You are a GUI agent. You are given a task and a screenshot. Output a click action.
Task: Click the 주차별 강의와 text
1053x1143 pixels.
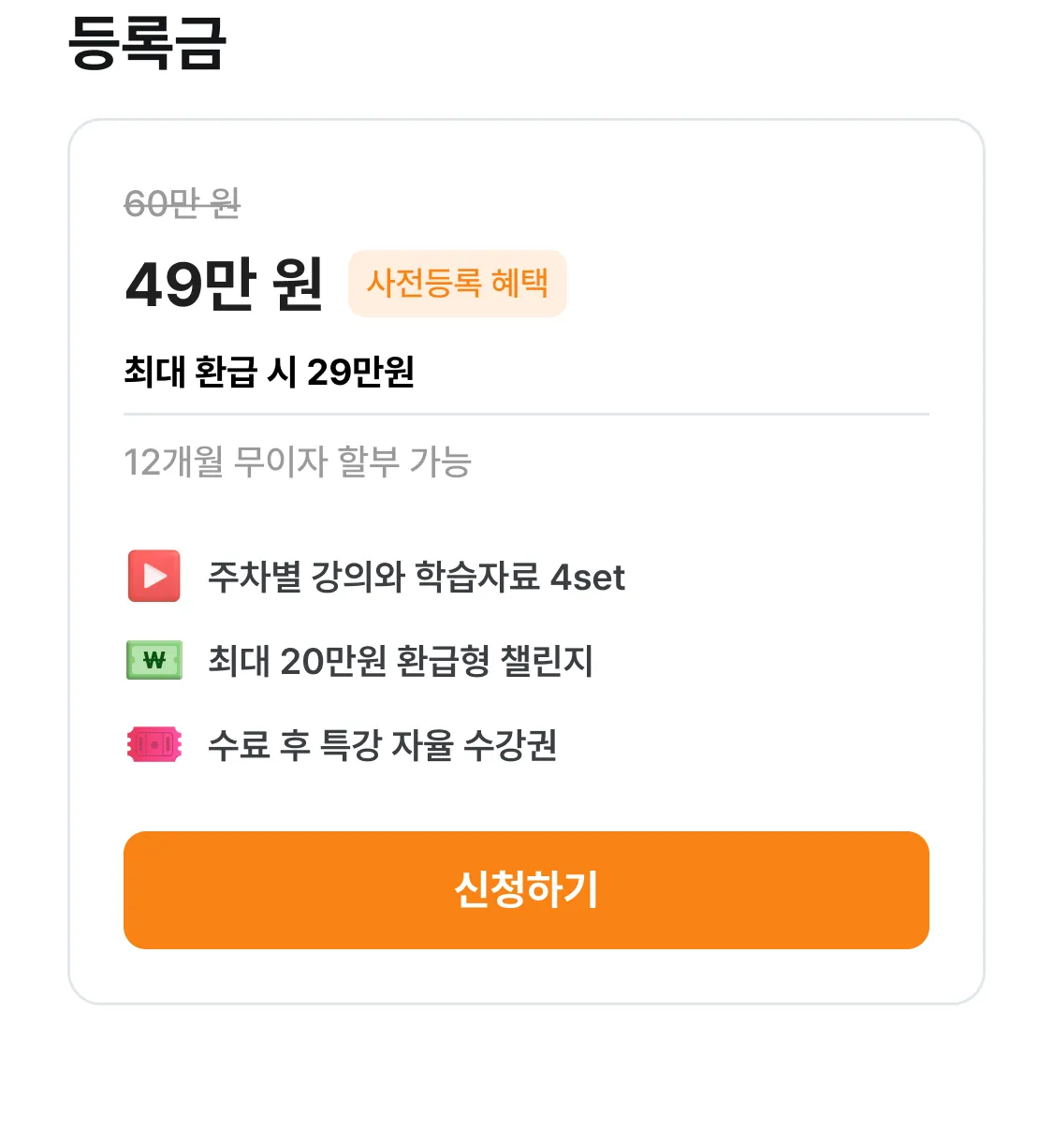(x=306, y=577)
